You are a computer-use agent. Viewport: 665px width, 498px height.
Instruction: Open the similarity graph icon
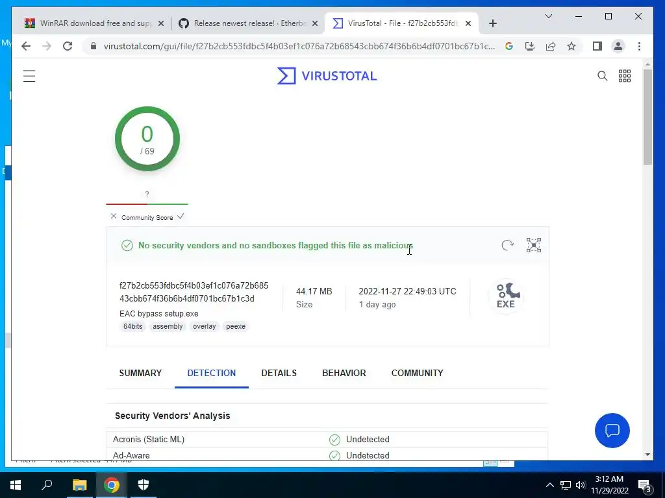tap(534, 245)
